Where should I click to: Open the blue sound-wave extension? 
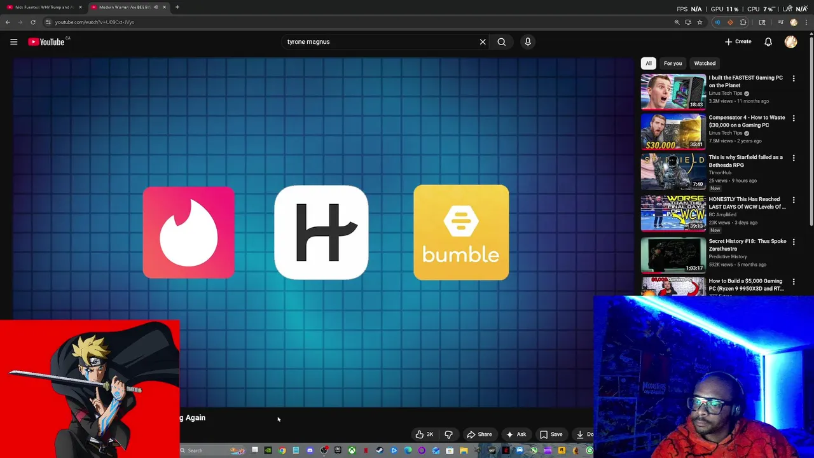click(717, 22)
